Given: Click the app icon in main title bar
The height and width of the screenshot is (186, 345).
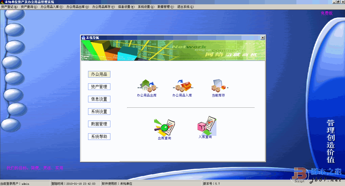Looking at the screenshot, I should pos(2,2).
